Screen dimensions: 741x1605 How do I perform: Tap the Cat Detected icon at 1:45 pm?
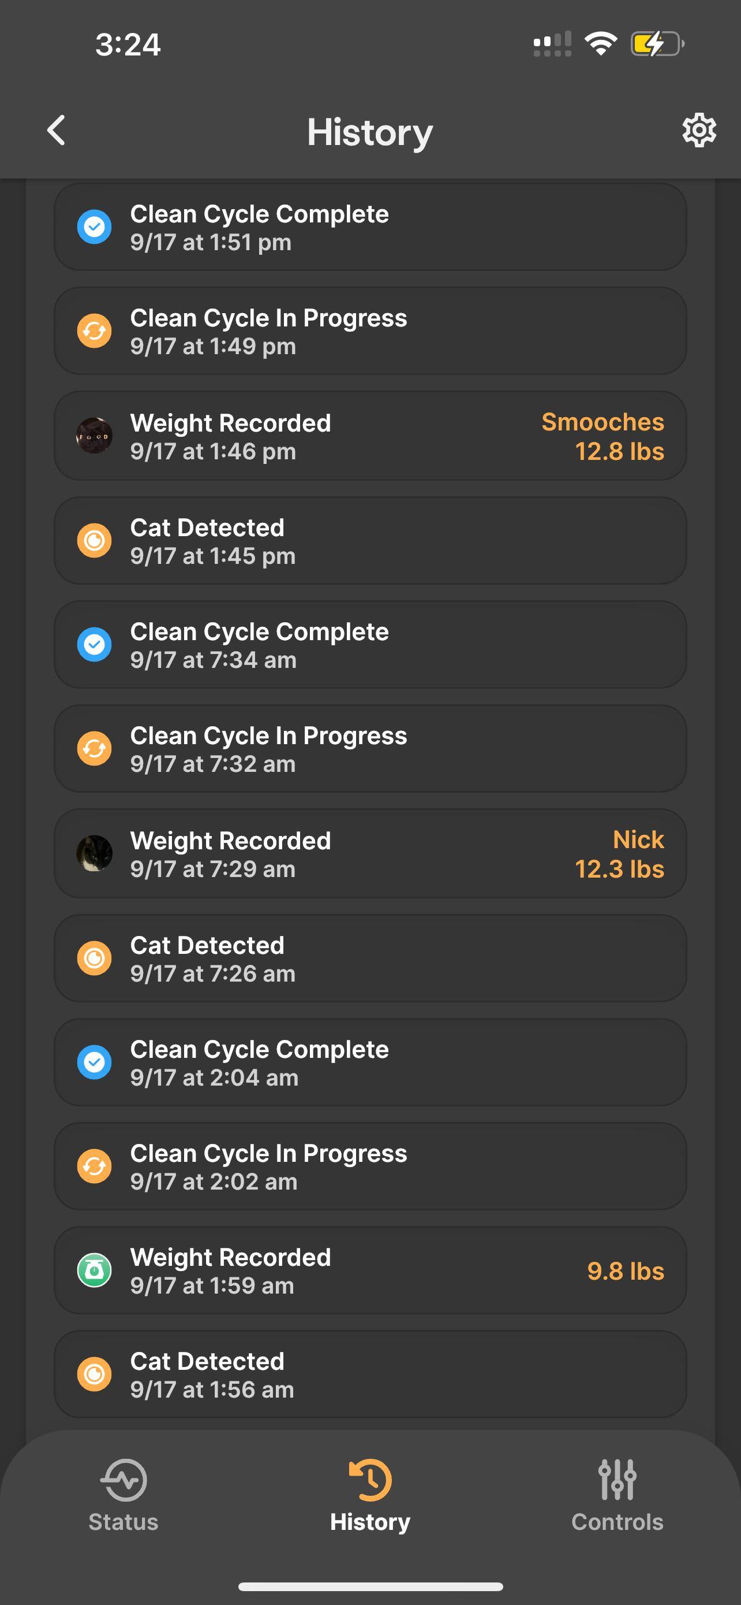point(94,540)
